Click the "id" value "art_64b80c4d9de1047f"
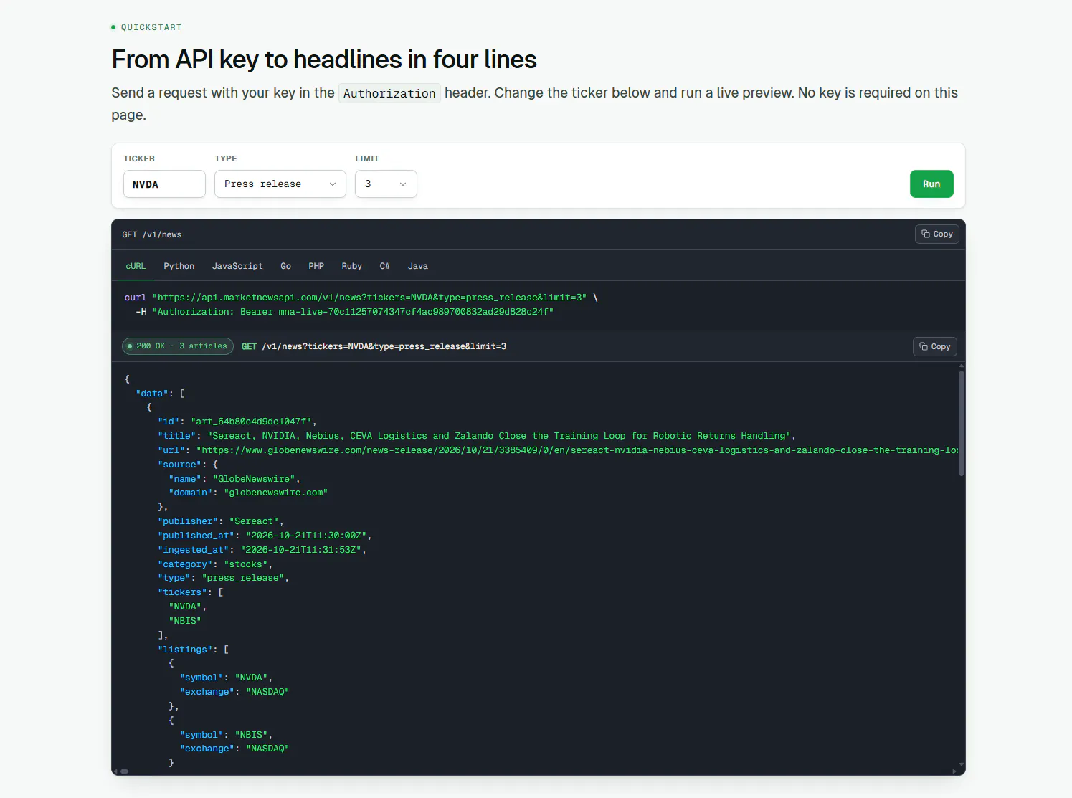The height and width of the screenshot is (798, 1072). tap(251, 422)
